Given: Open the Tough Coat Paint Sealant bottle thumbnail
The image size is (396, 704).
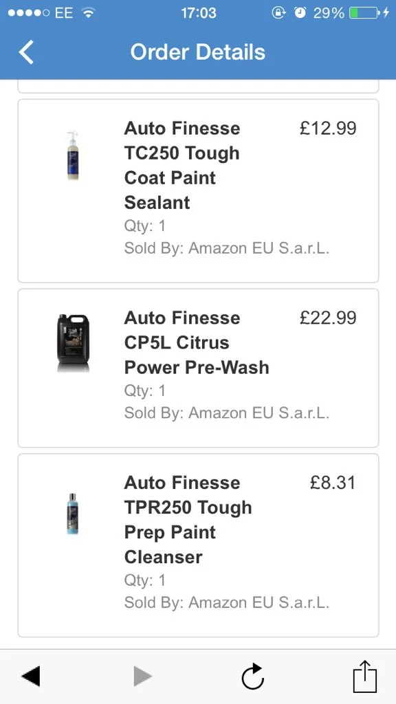Looking at the screenshot, I should click(73, 155).
